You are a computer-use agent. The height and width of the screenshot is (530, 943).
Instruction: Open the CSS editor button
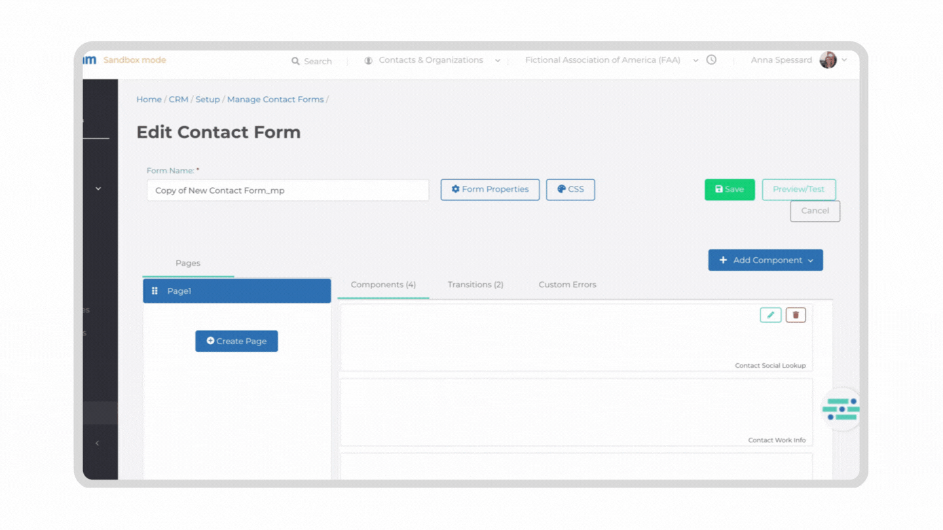point(570,189)
